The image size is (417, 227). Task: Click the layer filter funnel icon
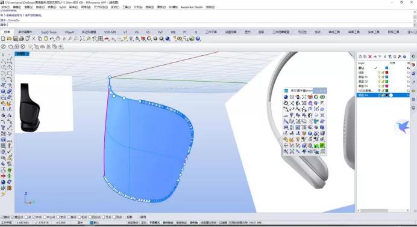(390, 56)
